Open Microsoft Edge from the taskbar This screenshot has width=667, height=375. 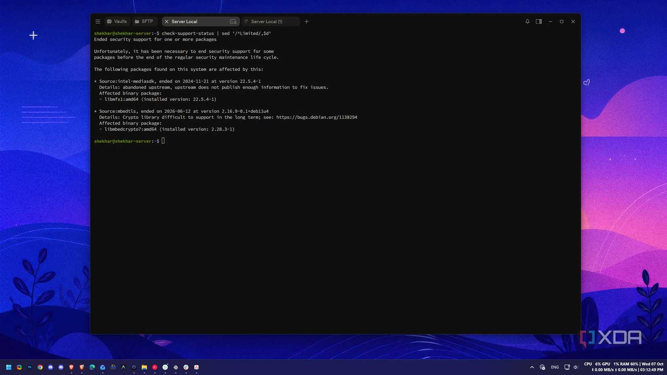pos(92,367)
